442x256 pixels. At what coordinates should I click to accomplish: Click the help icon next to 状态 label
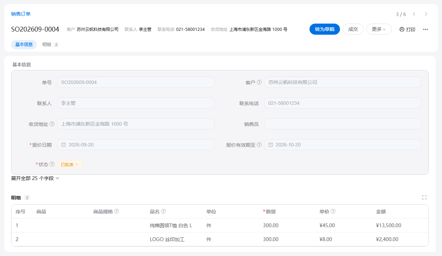pyautogui.click(x=52, y=164)
